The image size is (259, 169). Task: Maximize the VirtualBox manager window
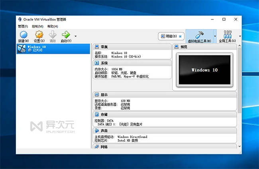point(224,19)
